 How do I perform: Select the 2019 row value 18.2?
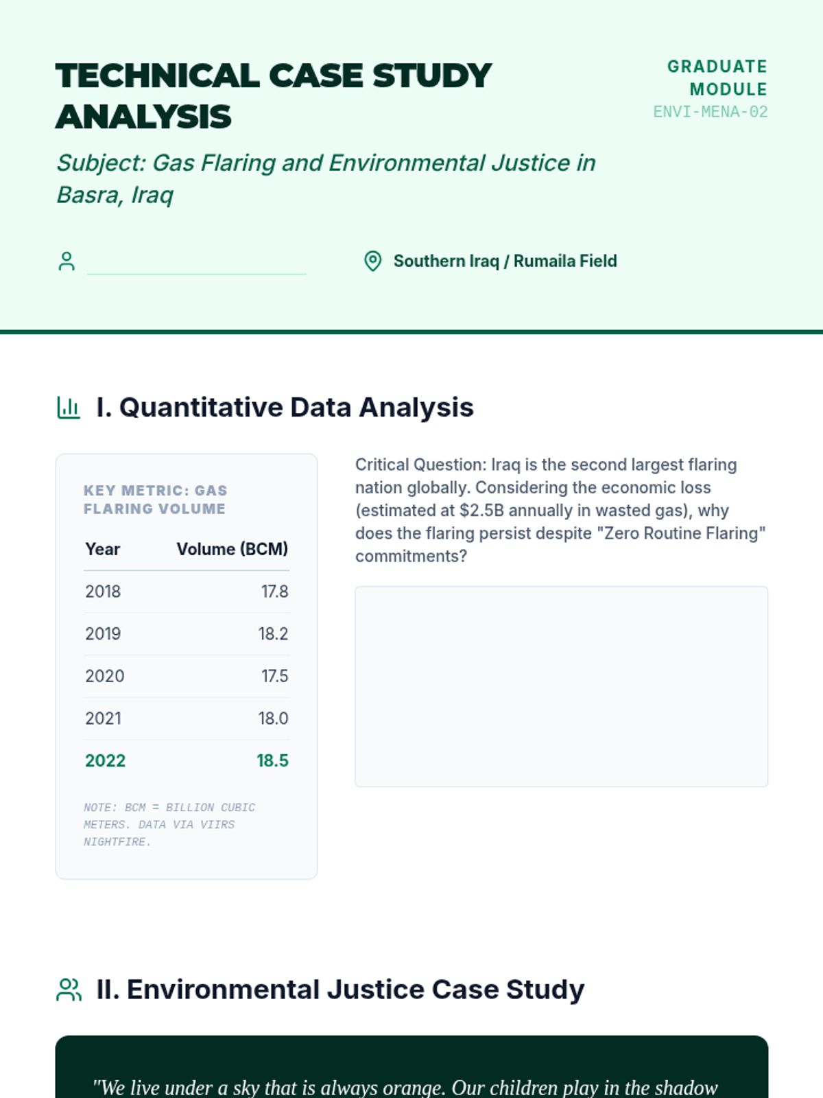(273, 634)
